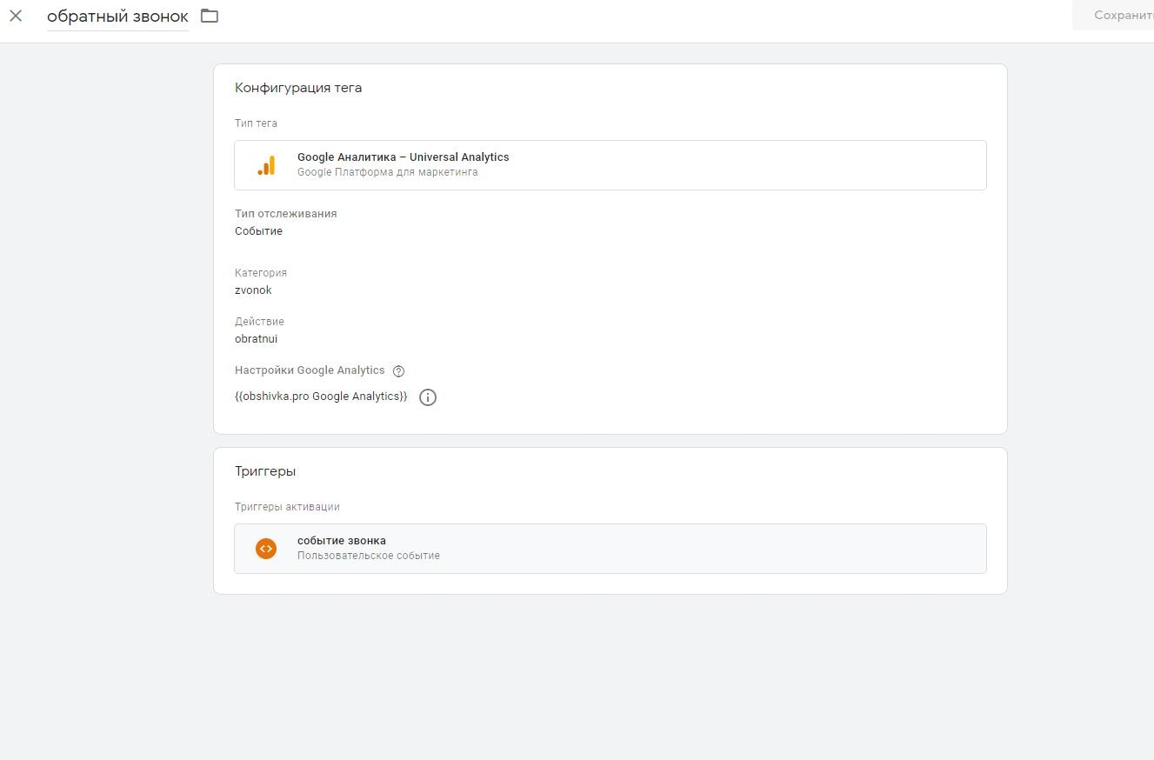Click the "Пользовательское событие" trigger subtitle
Screen dimensions: 1154x760
point(369,556)
